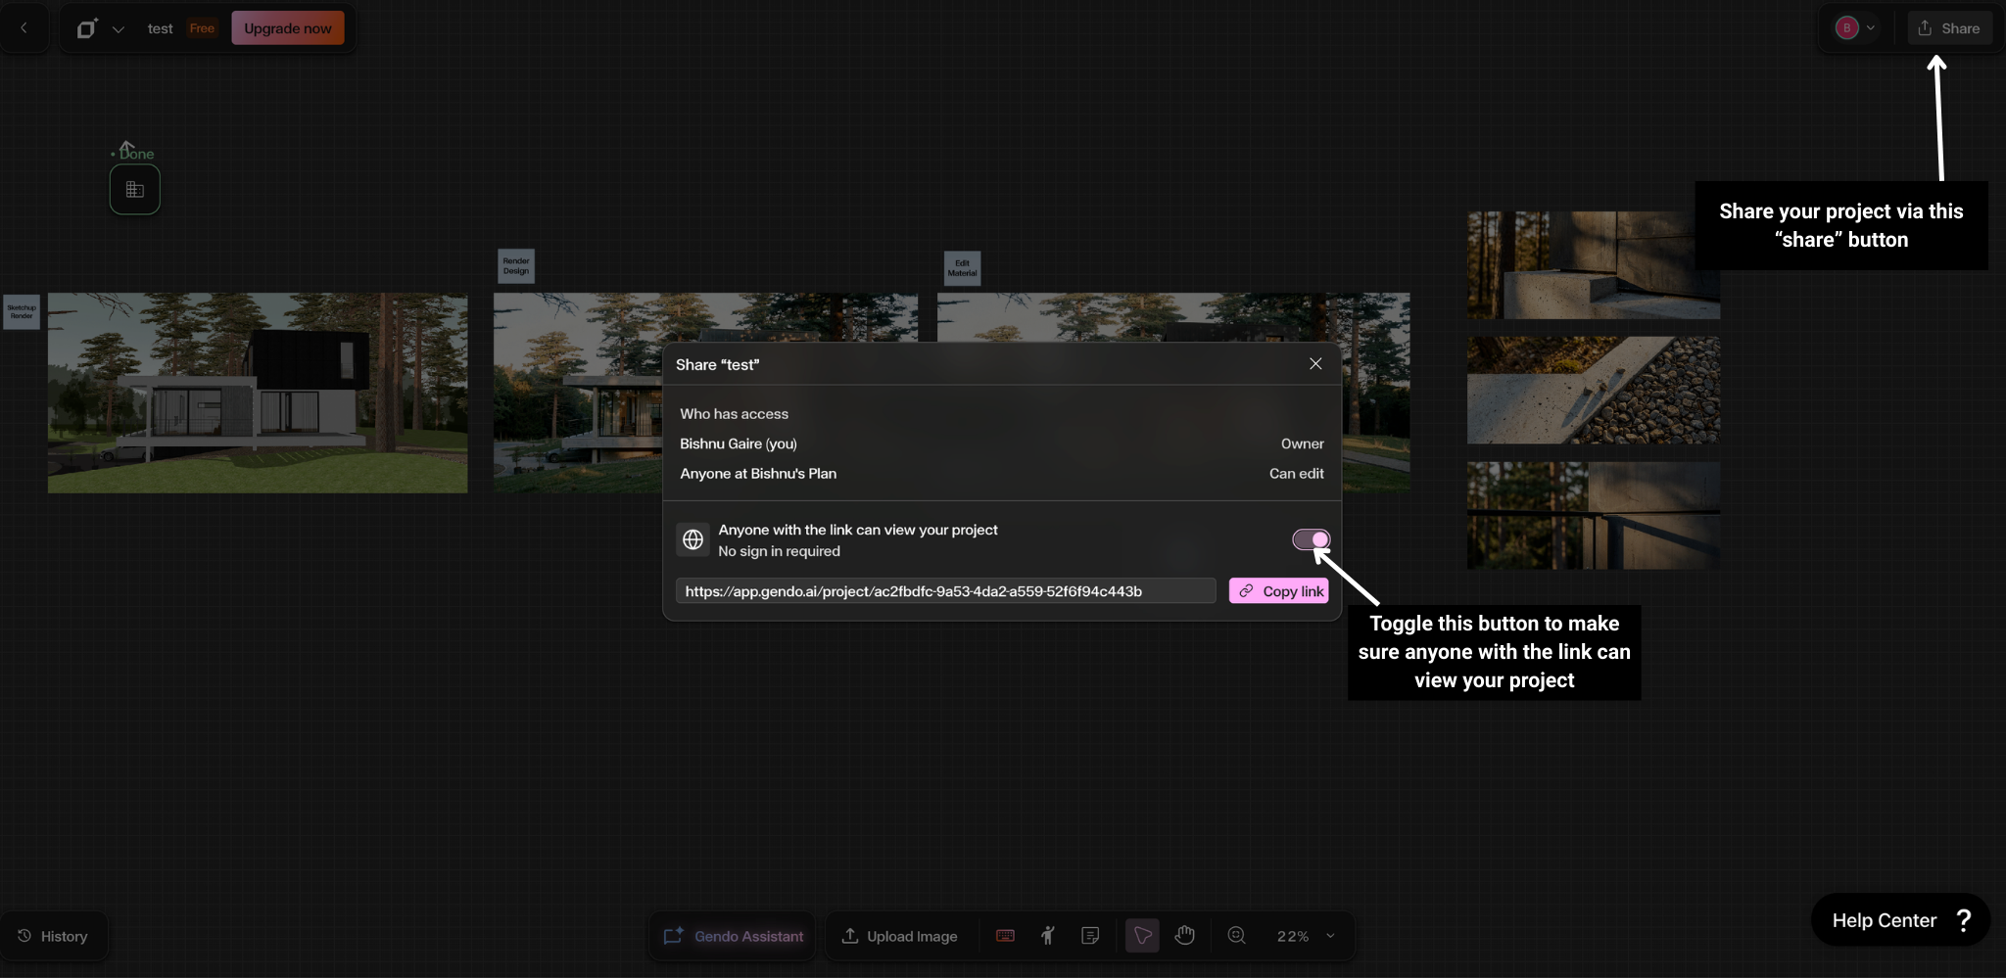
Task: Open the Gendo Assistant
Action: click(734, 936)
